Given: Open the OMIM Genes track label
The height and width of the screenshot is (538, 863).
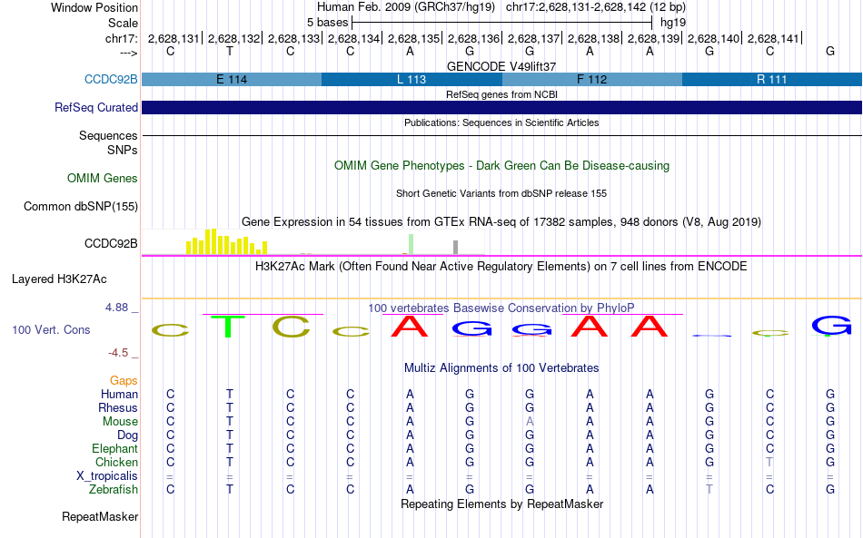Looking at the screenshot, I should point(102,178).
